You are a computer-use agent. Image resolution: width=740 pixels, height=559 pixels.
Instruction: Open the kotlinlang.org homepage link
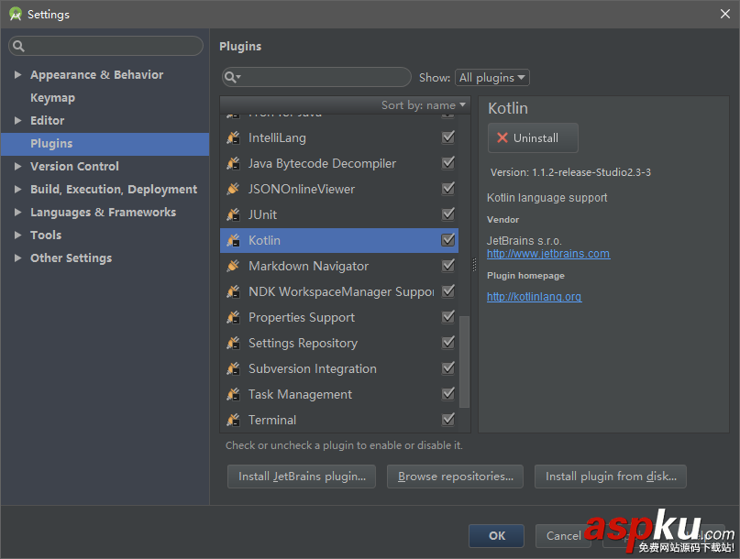(x=534, y=297)
